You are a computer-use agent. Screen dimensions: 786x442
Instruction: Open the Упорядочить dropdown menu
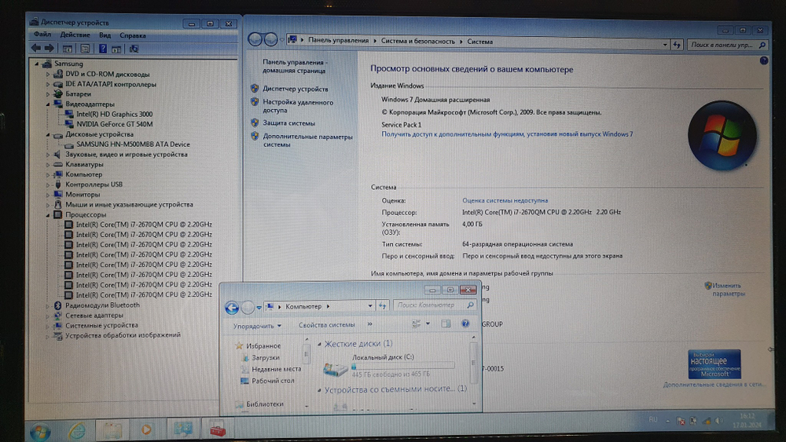(x=257, y=325)
